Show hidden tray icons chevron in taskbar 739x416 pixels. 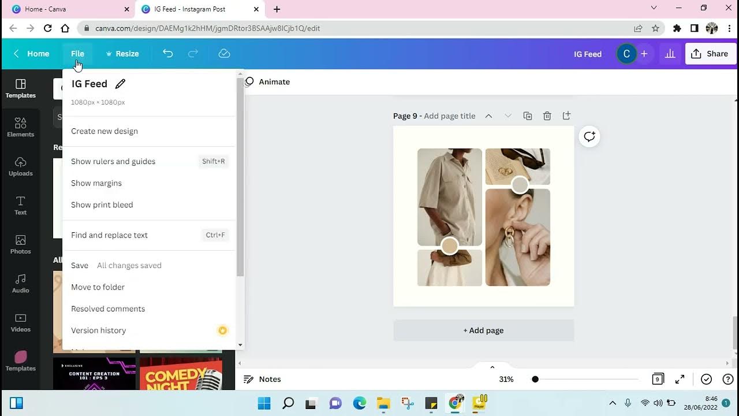tap(613, 403)
